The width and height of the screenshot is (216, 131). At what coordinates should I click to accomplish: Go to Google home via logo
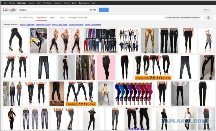pyautogui.click(x=9, y=10)
